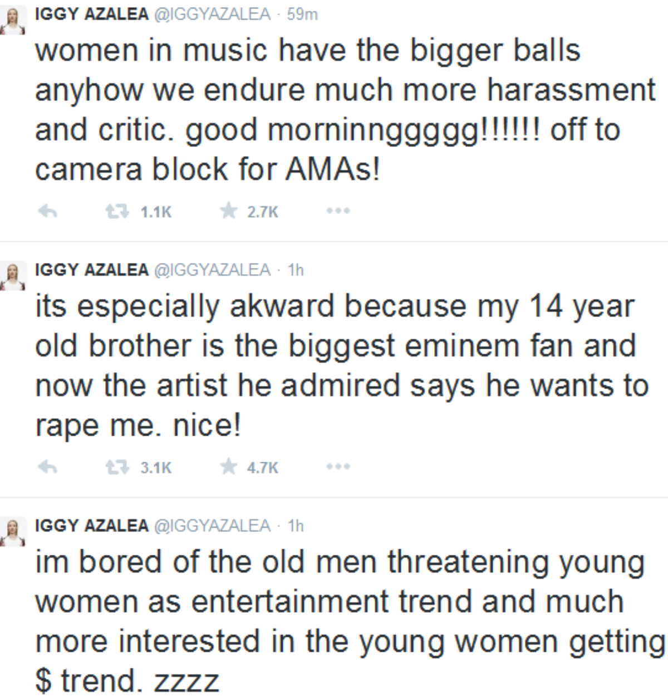Reply to the AMAs camera block tweet
Viewport: 668px width, 698px height.
[47, 212]
